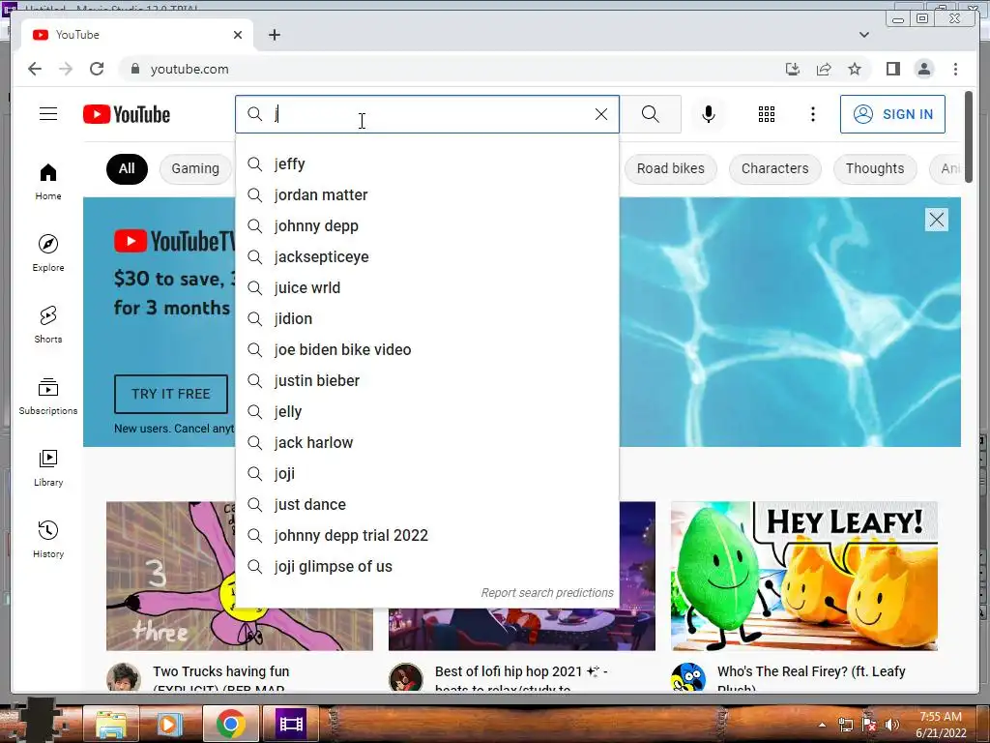Image resolution: width=990 pixels, height=743 pixels.
Task: Click the address bar youtube.com
Action: point(189,69)
